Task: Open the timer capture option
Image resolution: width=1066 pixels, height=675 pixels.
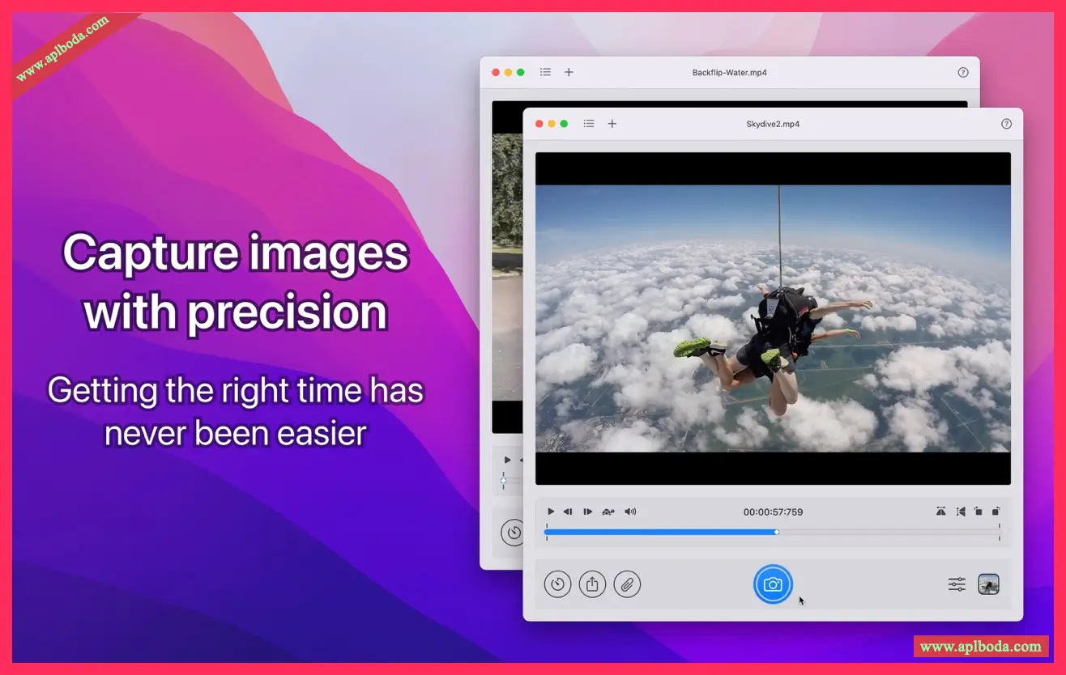Action: [x=557, y=584]
